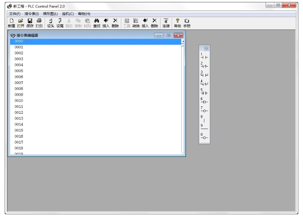Open the 连机(C) menu
The height and width of the screenshot is (217, 303).
(x=68, y=14)
